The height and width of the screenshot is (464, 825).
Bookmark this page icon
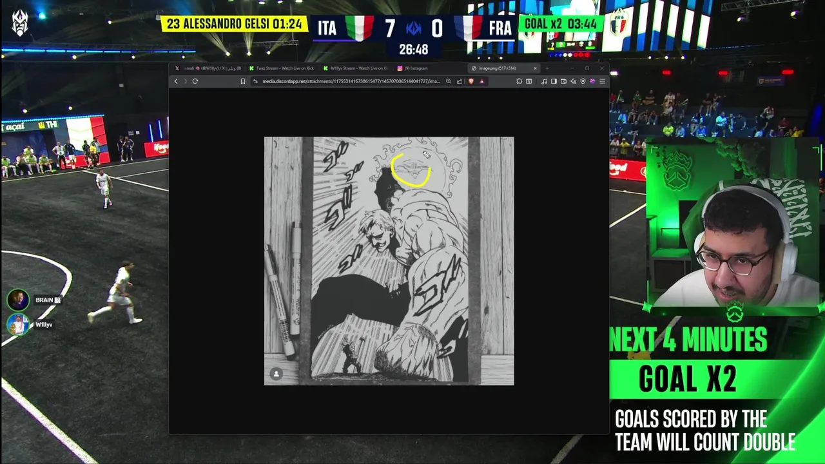click(243, 81)
